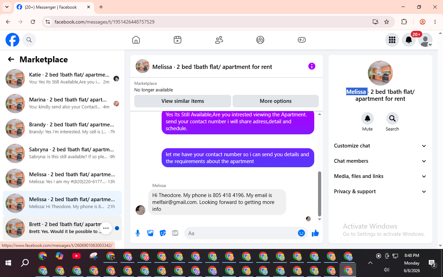This screenshot has width=443, height=277.
Task: Go to the Facebook Home icon
Action: click(136, 40)
